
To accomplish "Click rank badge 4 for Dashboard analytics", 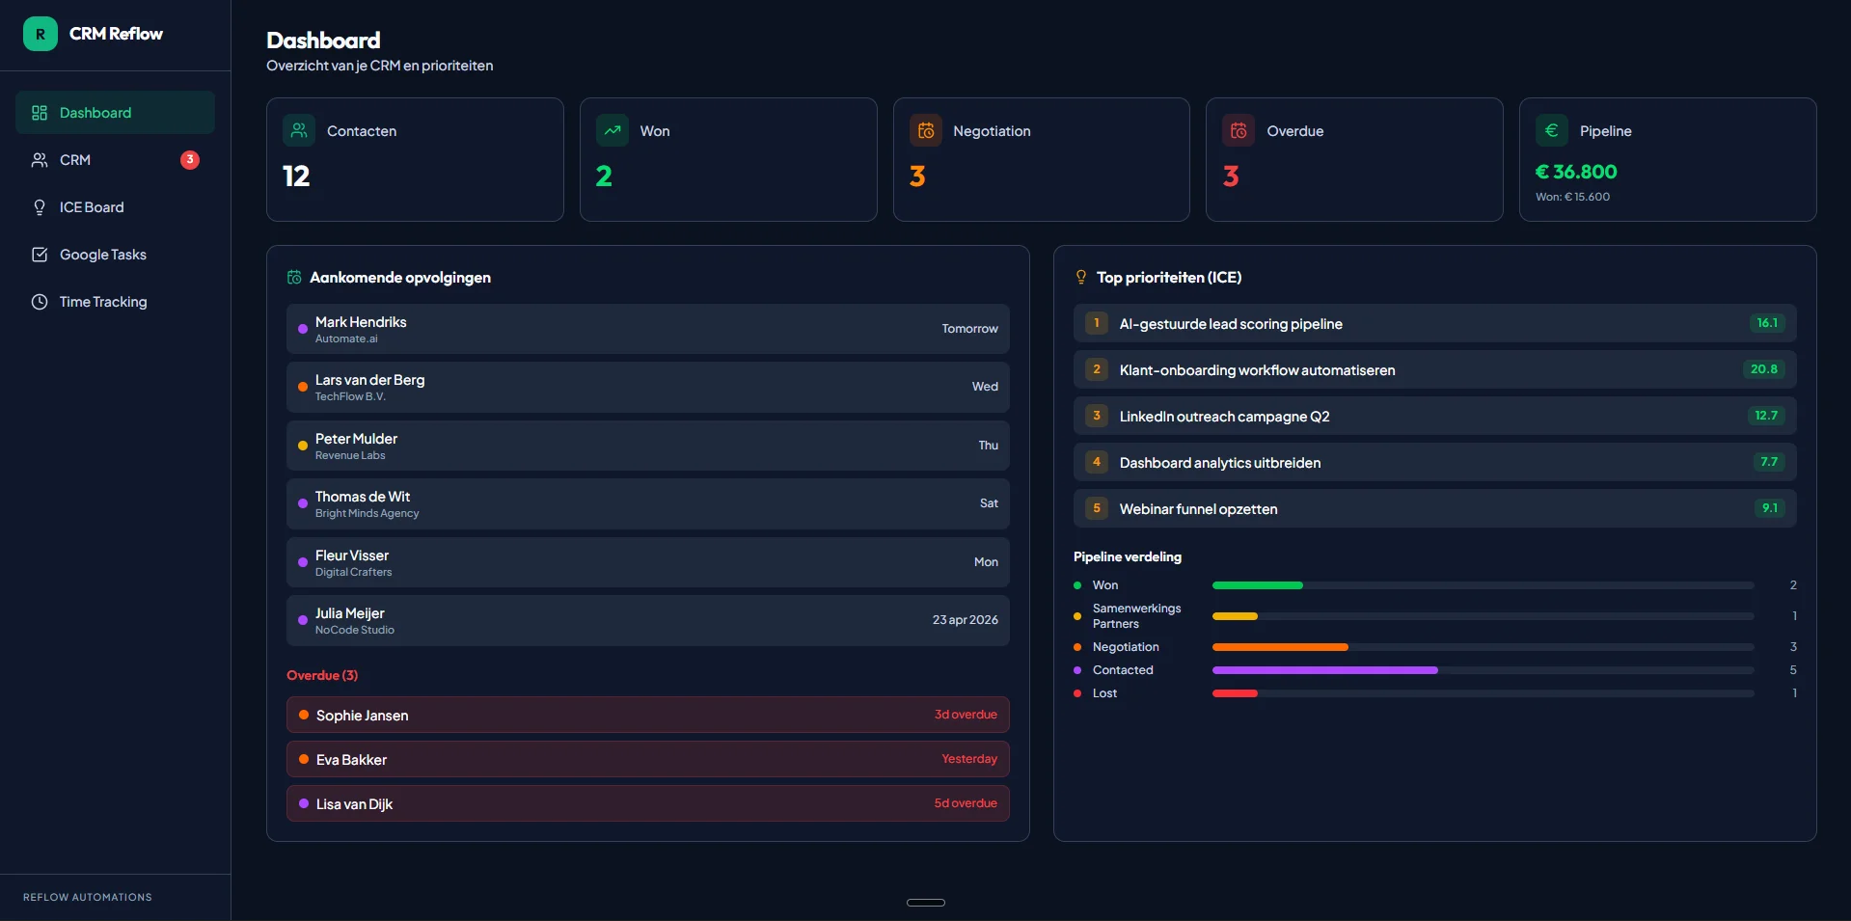I will click(x=1097, y=462).
